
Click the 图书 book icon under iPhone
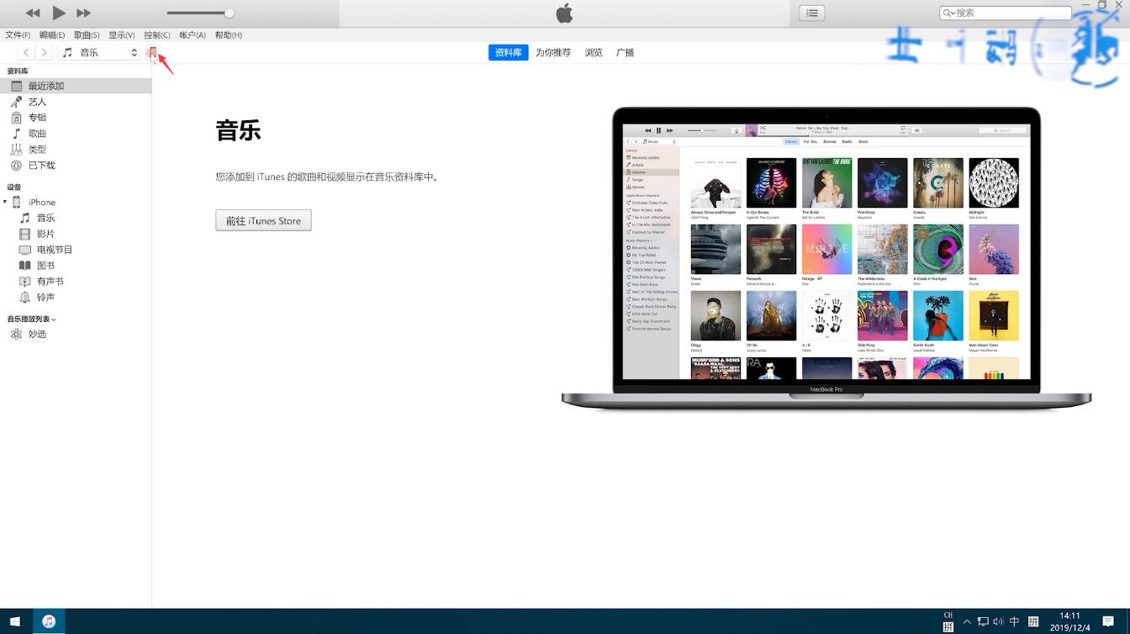(24, 266)
